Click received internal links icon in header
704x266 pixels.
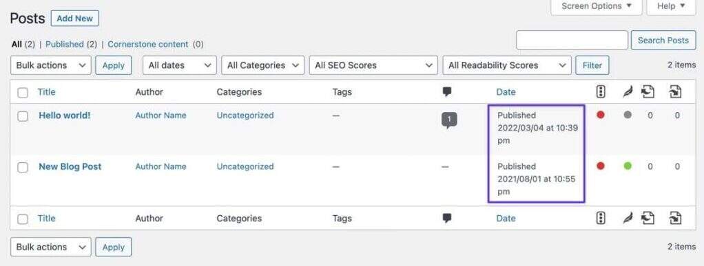(x=675, y=92)
